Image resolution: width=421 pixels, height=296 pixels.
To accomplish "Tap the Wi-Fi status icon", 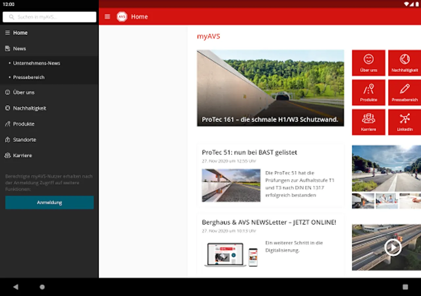I will click(x=407, y=4).
